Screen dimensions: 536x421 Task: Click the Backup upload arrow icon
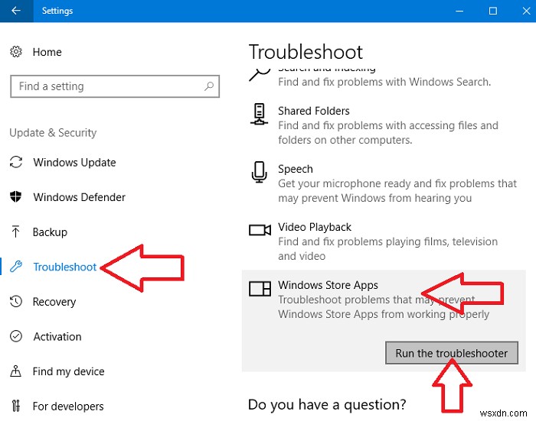tap(15, 232)
